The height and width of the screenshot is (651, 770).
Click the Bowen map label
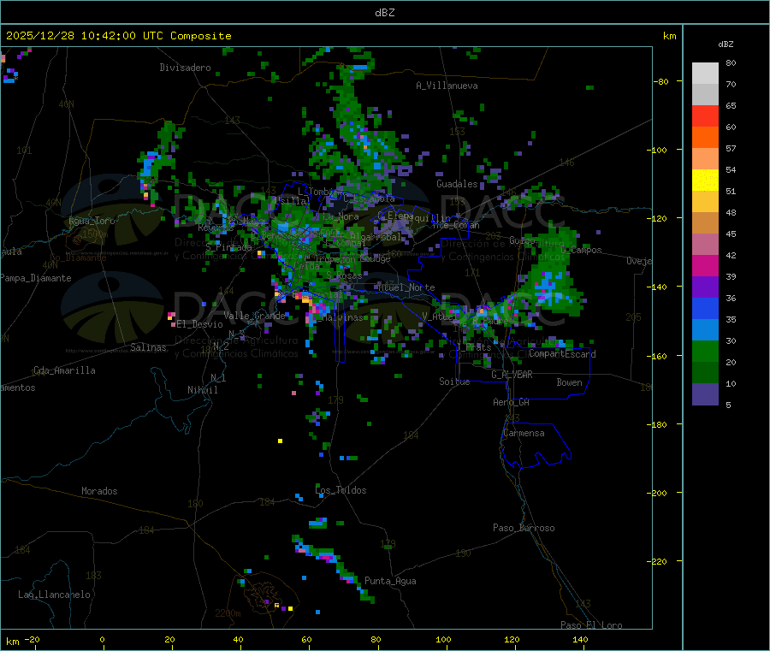(x=570, y=382)
